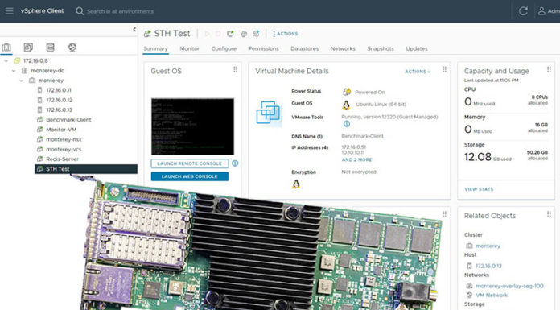Open the Snapshots tab
Viewport: 560px width, 310px height.
(x=381, y=48)
